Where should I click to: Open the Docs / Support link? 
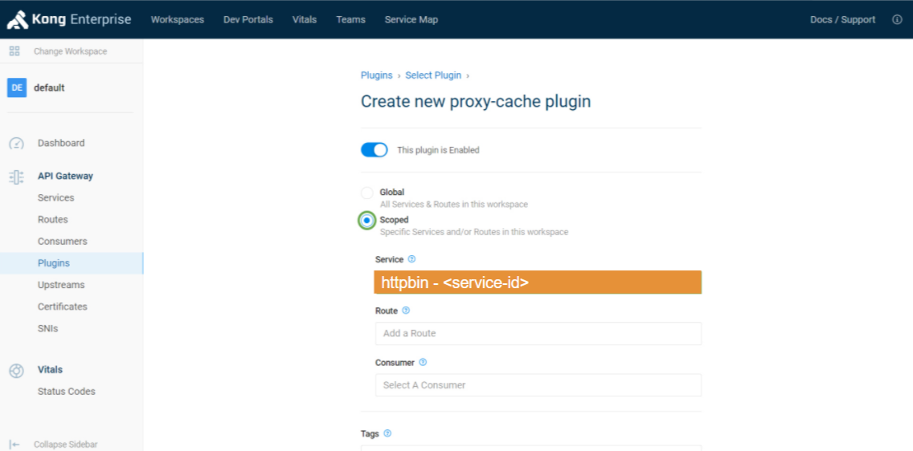click(x=842, y=20)
